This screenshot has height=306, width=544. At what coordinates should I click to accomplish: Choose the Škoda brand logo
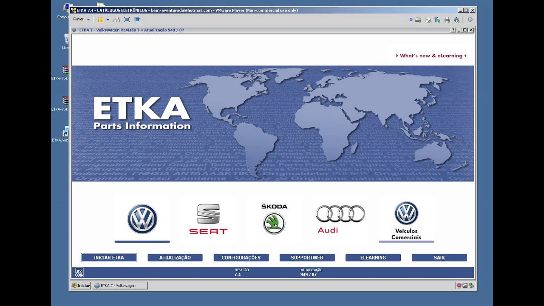(x=274, y=219)
